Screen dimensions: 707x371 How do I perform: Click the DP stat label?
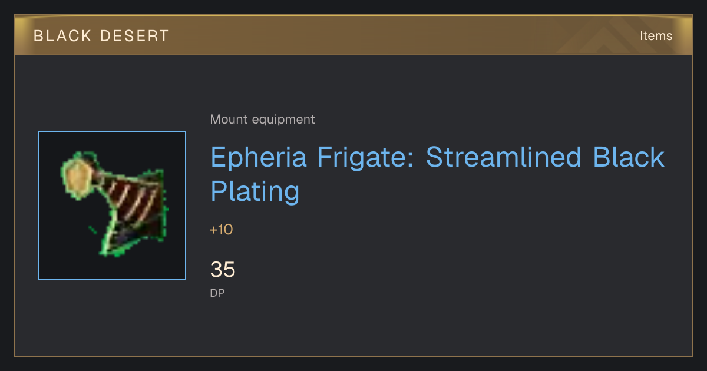217,293
